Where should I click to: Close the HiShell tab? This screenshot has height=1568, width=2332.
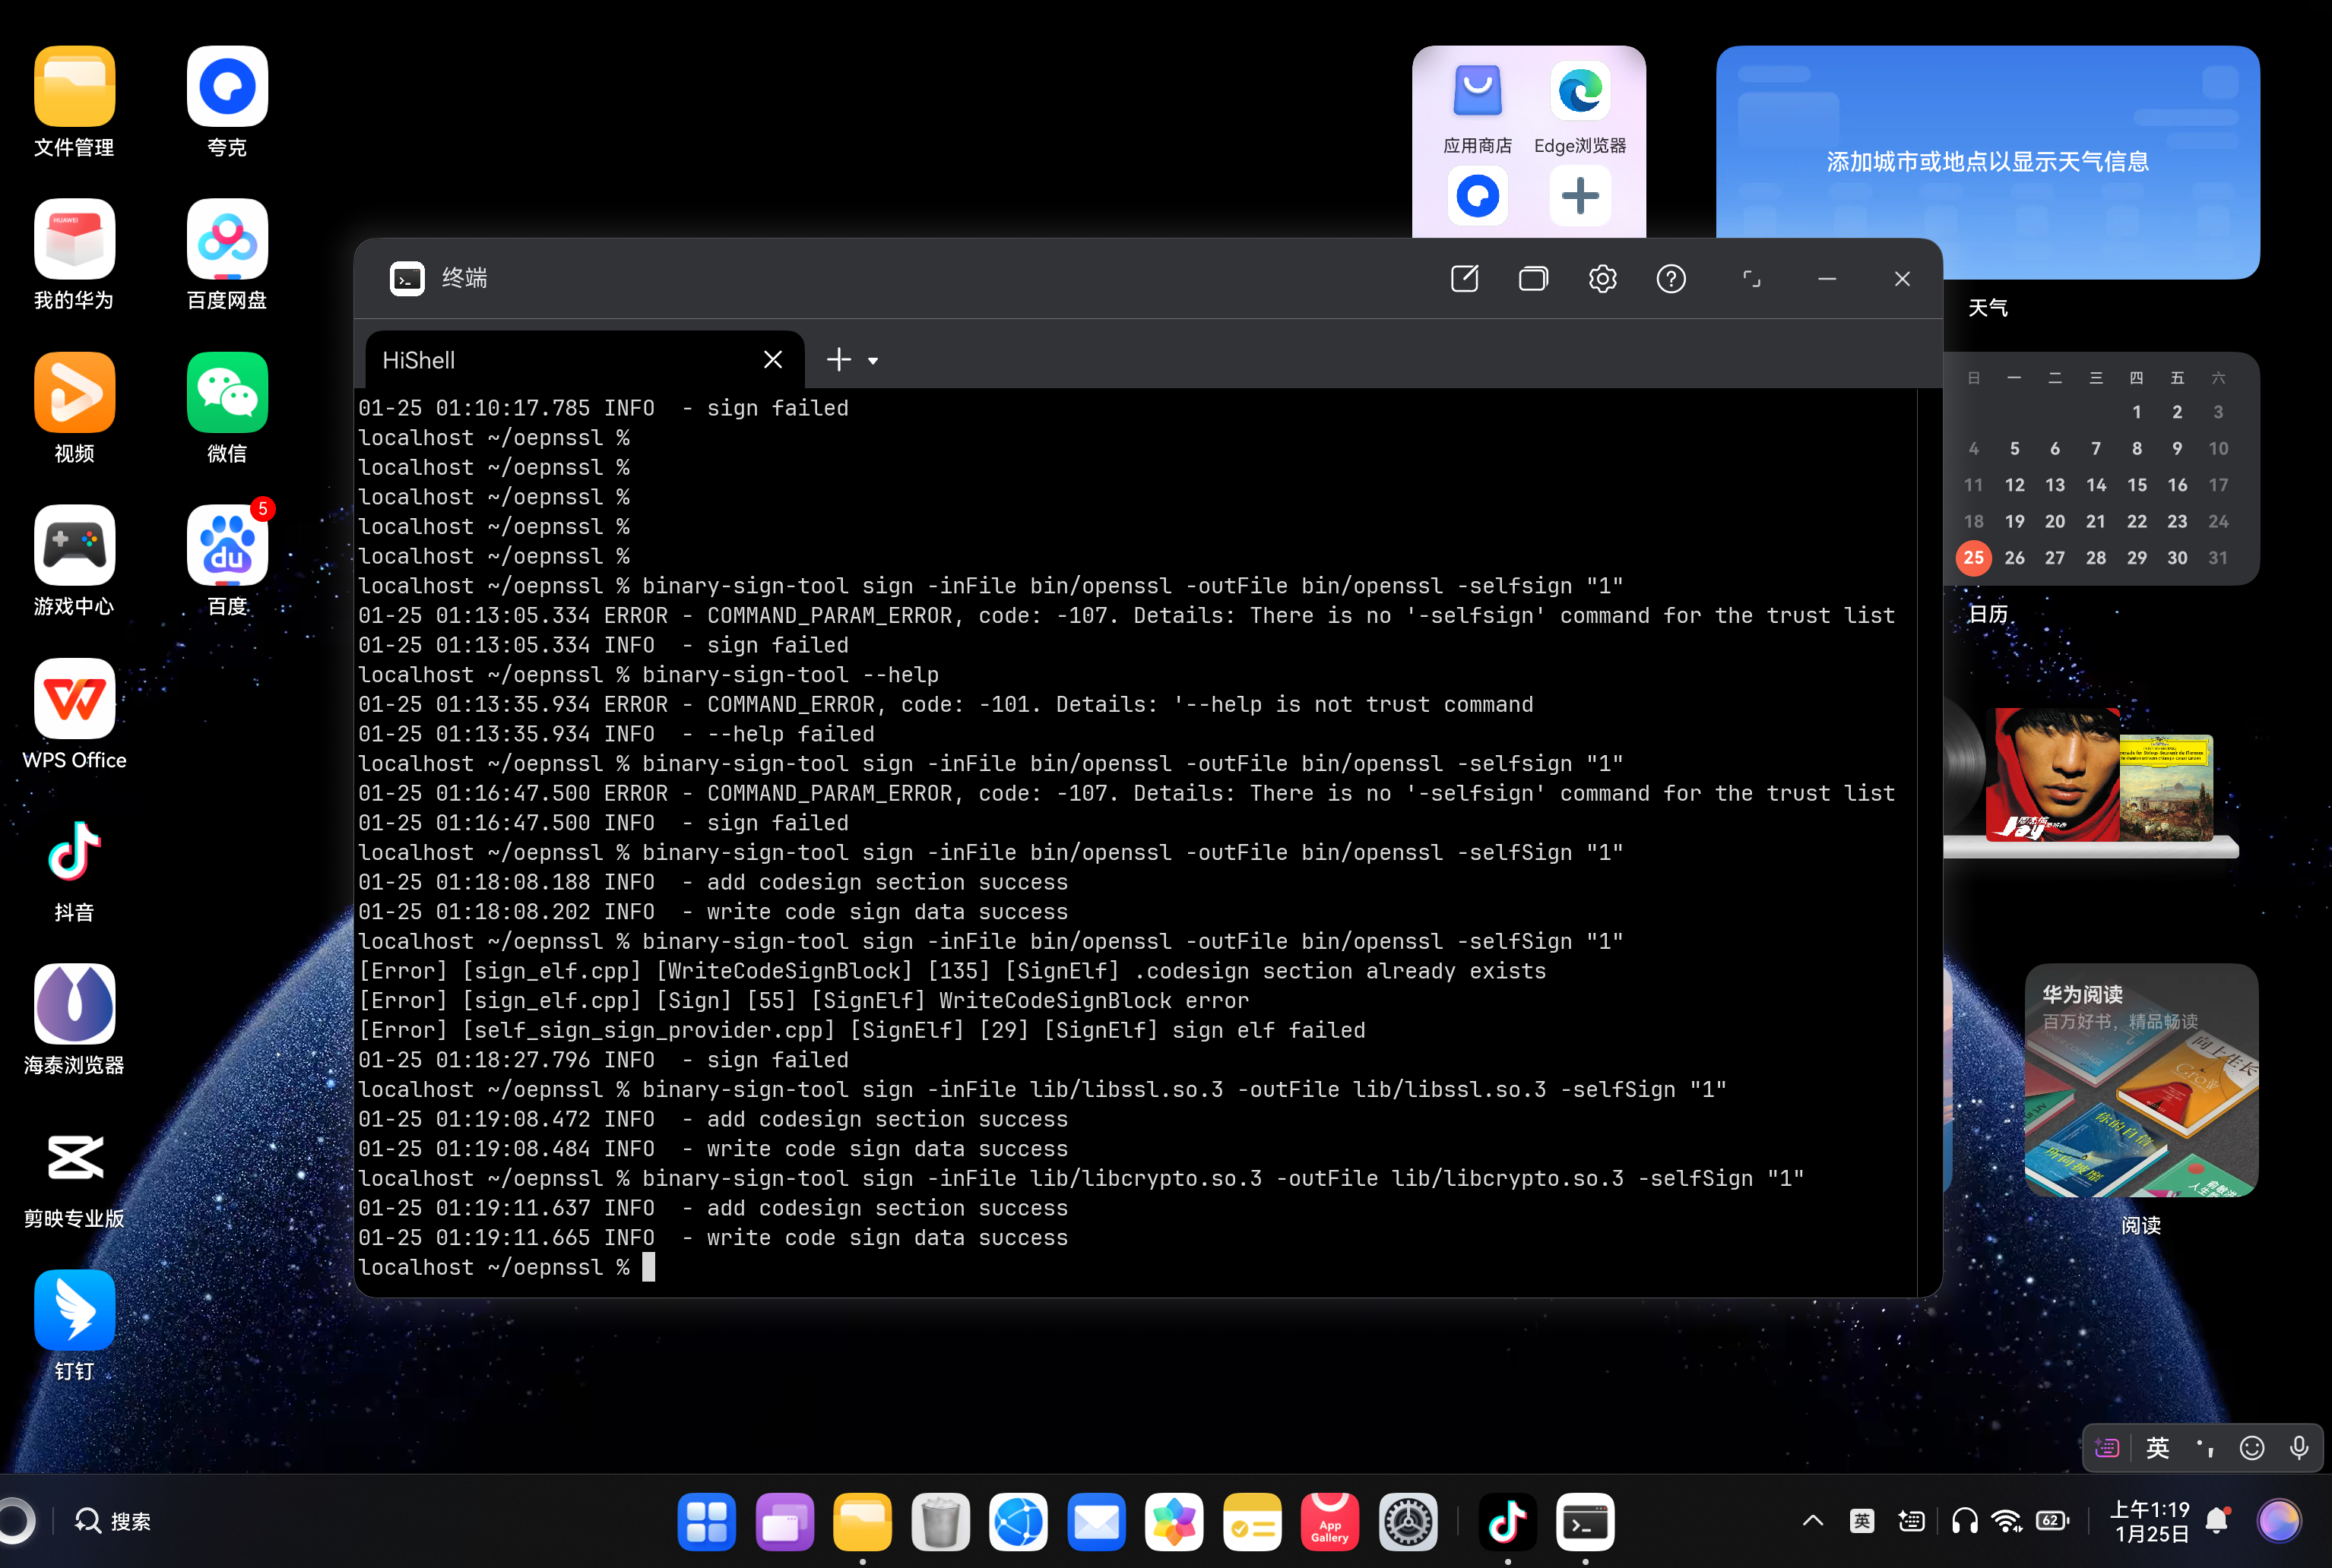[772, 360]
